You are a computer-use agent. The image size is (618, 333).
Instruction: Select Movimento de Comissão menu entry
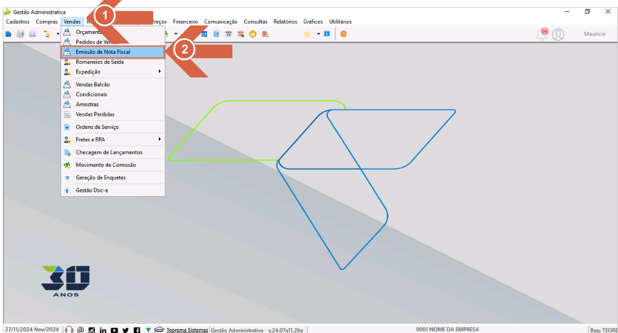(113, 165)
